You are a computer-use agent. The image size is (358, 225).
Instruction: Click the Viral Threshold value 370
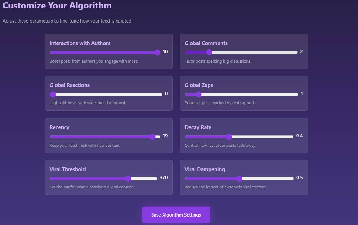pos(163,178)
